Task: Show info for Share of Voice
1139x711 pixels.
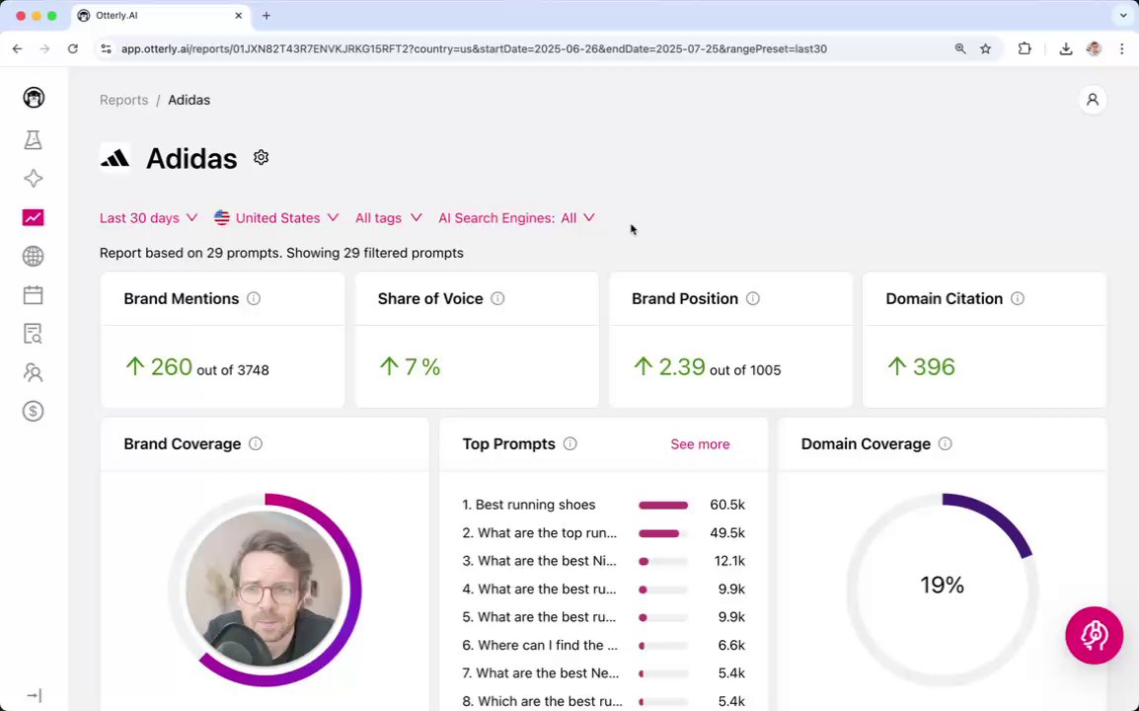Action: click(x=497, y=299)
